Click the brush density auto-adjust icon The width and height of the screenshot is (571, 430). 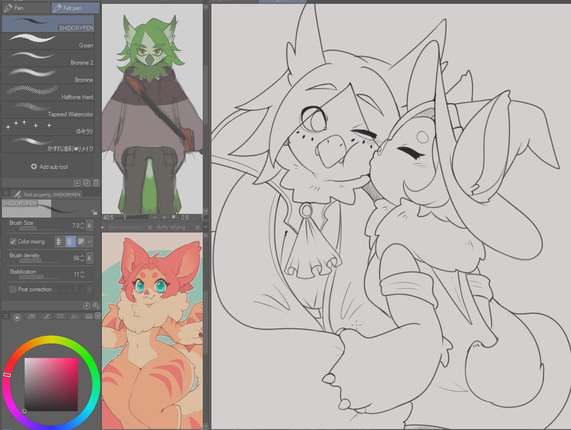click(x=89, y=258)
